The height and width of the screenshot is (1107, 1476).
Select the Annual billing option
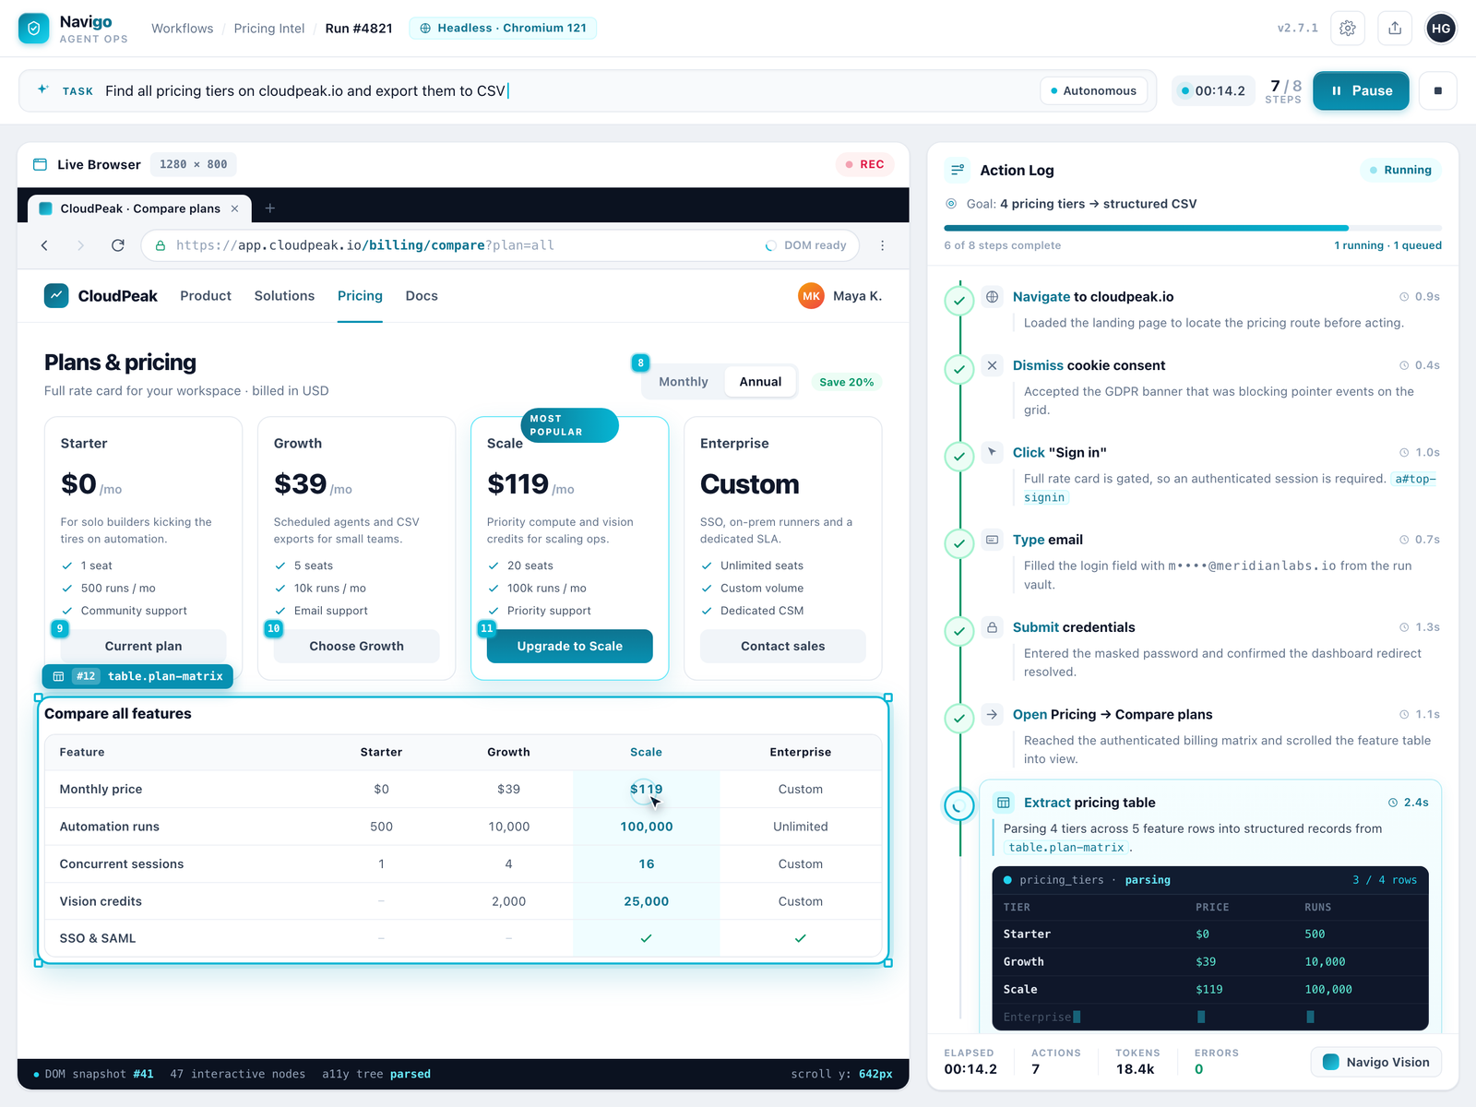click(760, 382)
